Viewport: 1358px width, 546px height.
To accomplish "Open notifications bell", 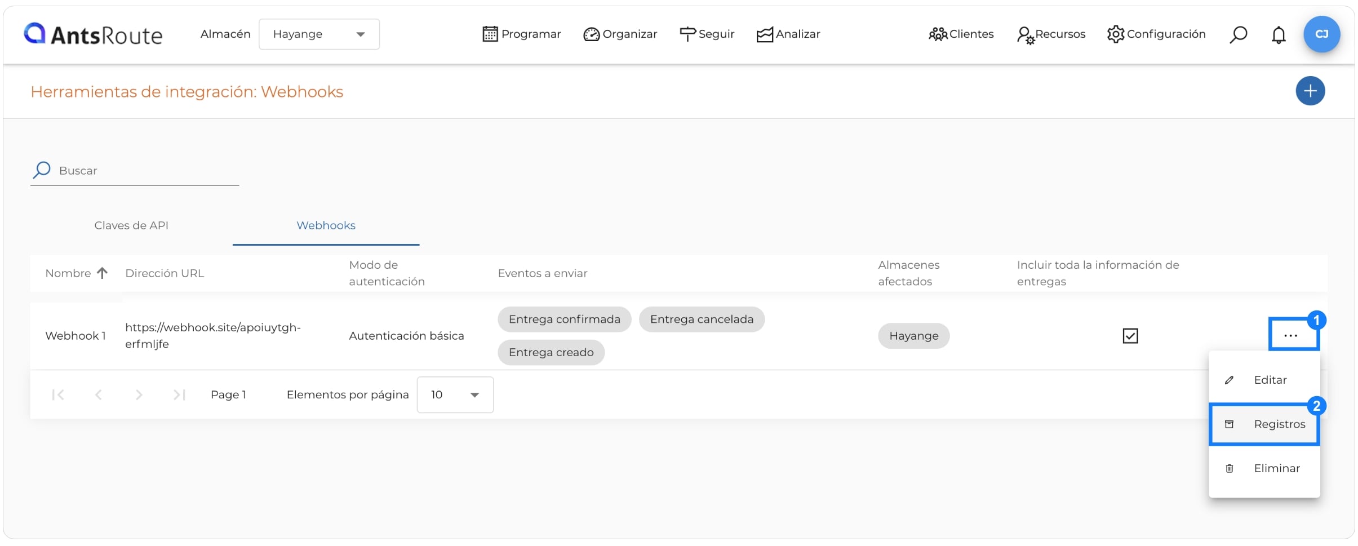I will coord(1279,35).
